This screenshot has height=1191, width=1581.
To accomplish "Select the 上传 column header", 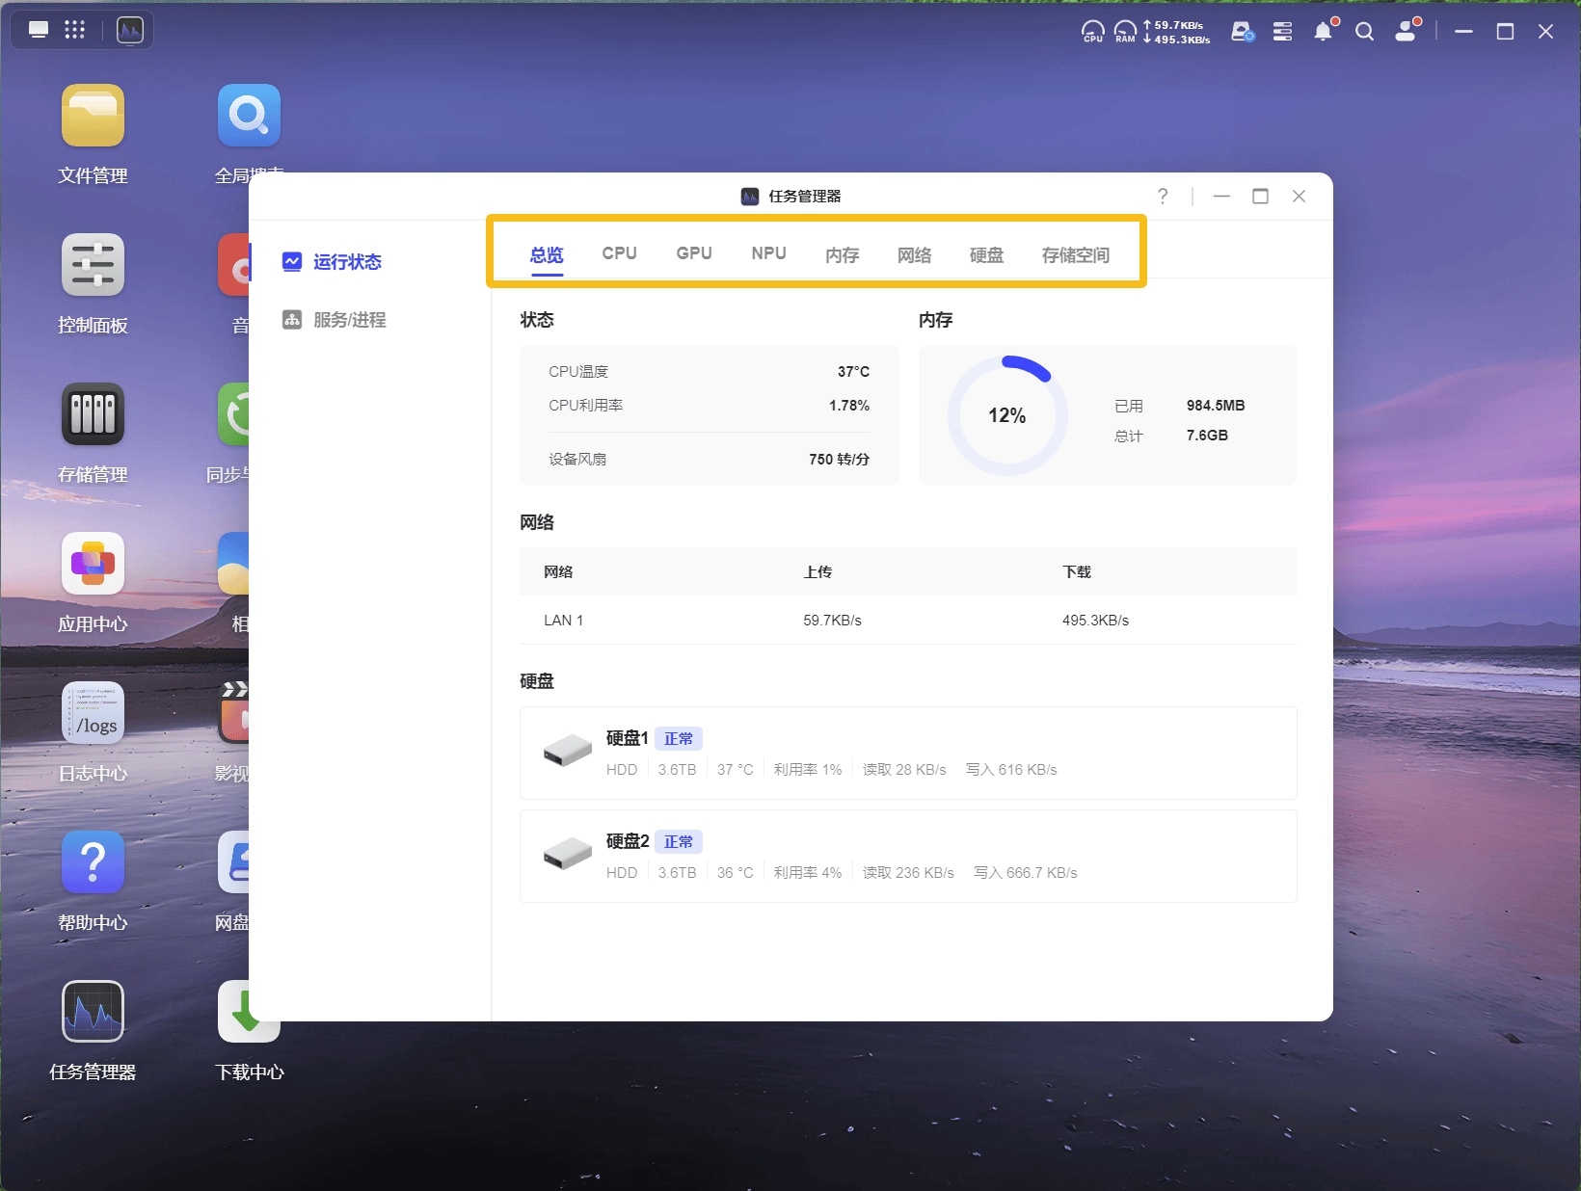I will pyautogui.click(x=817, y=572).
